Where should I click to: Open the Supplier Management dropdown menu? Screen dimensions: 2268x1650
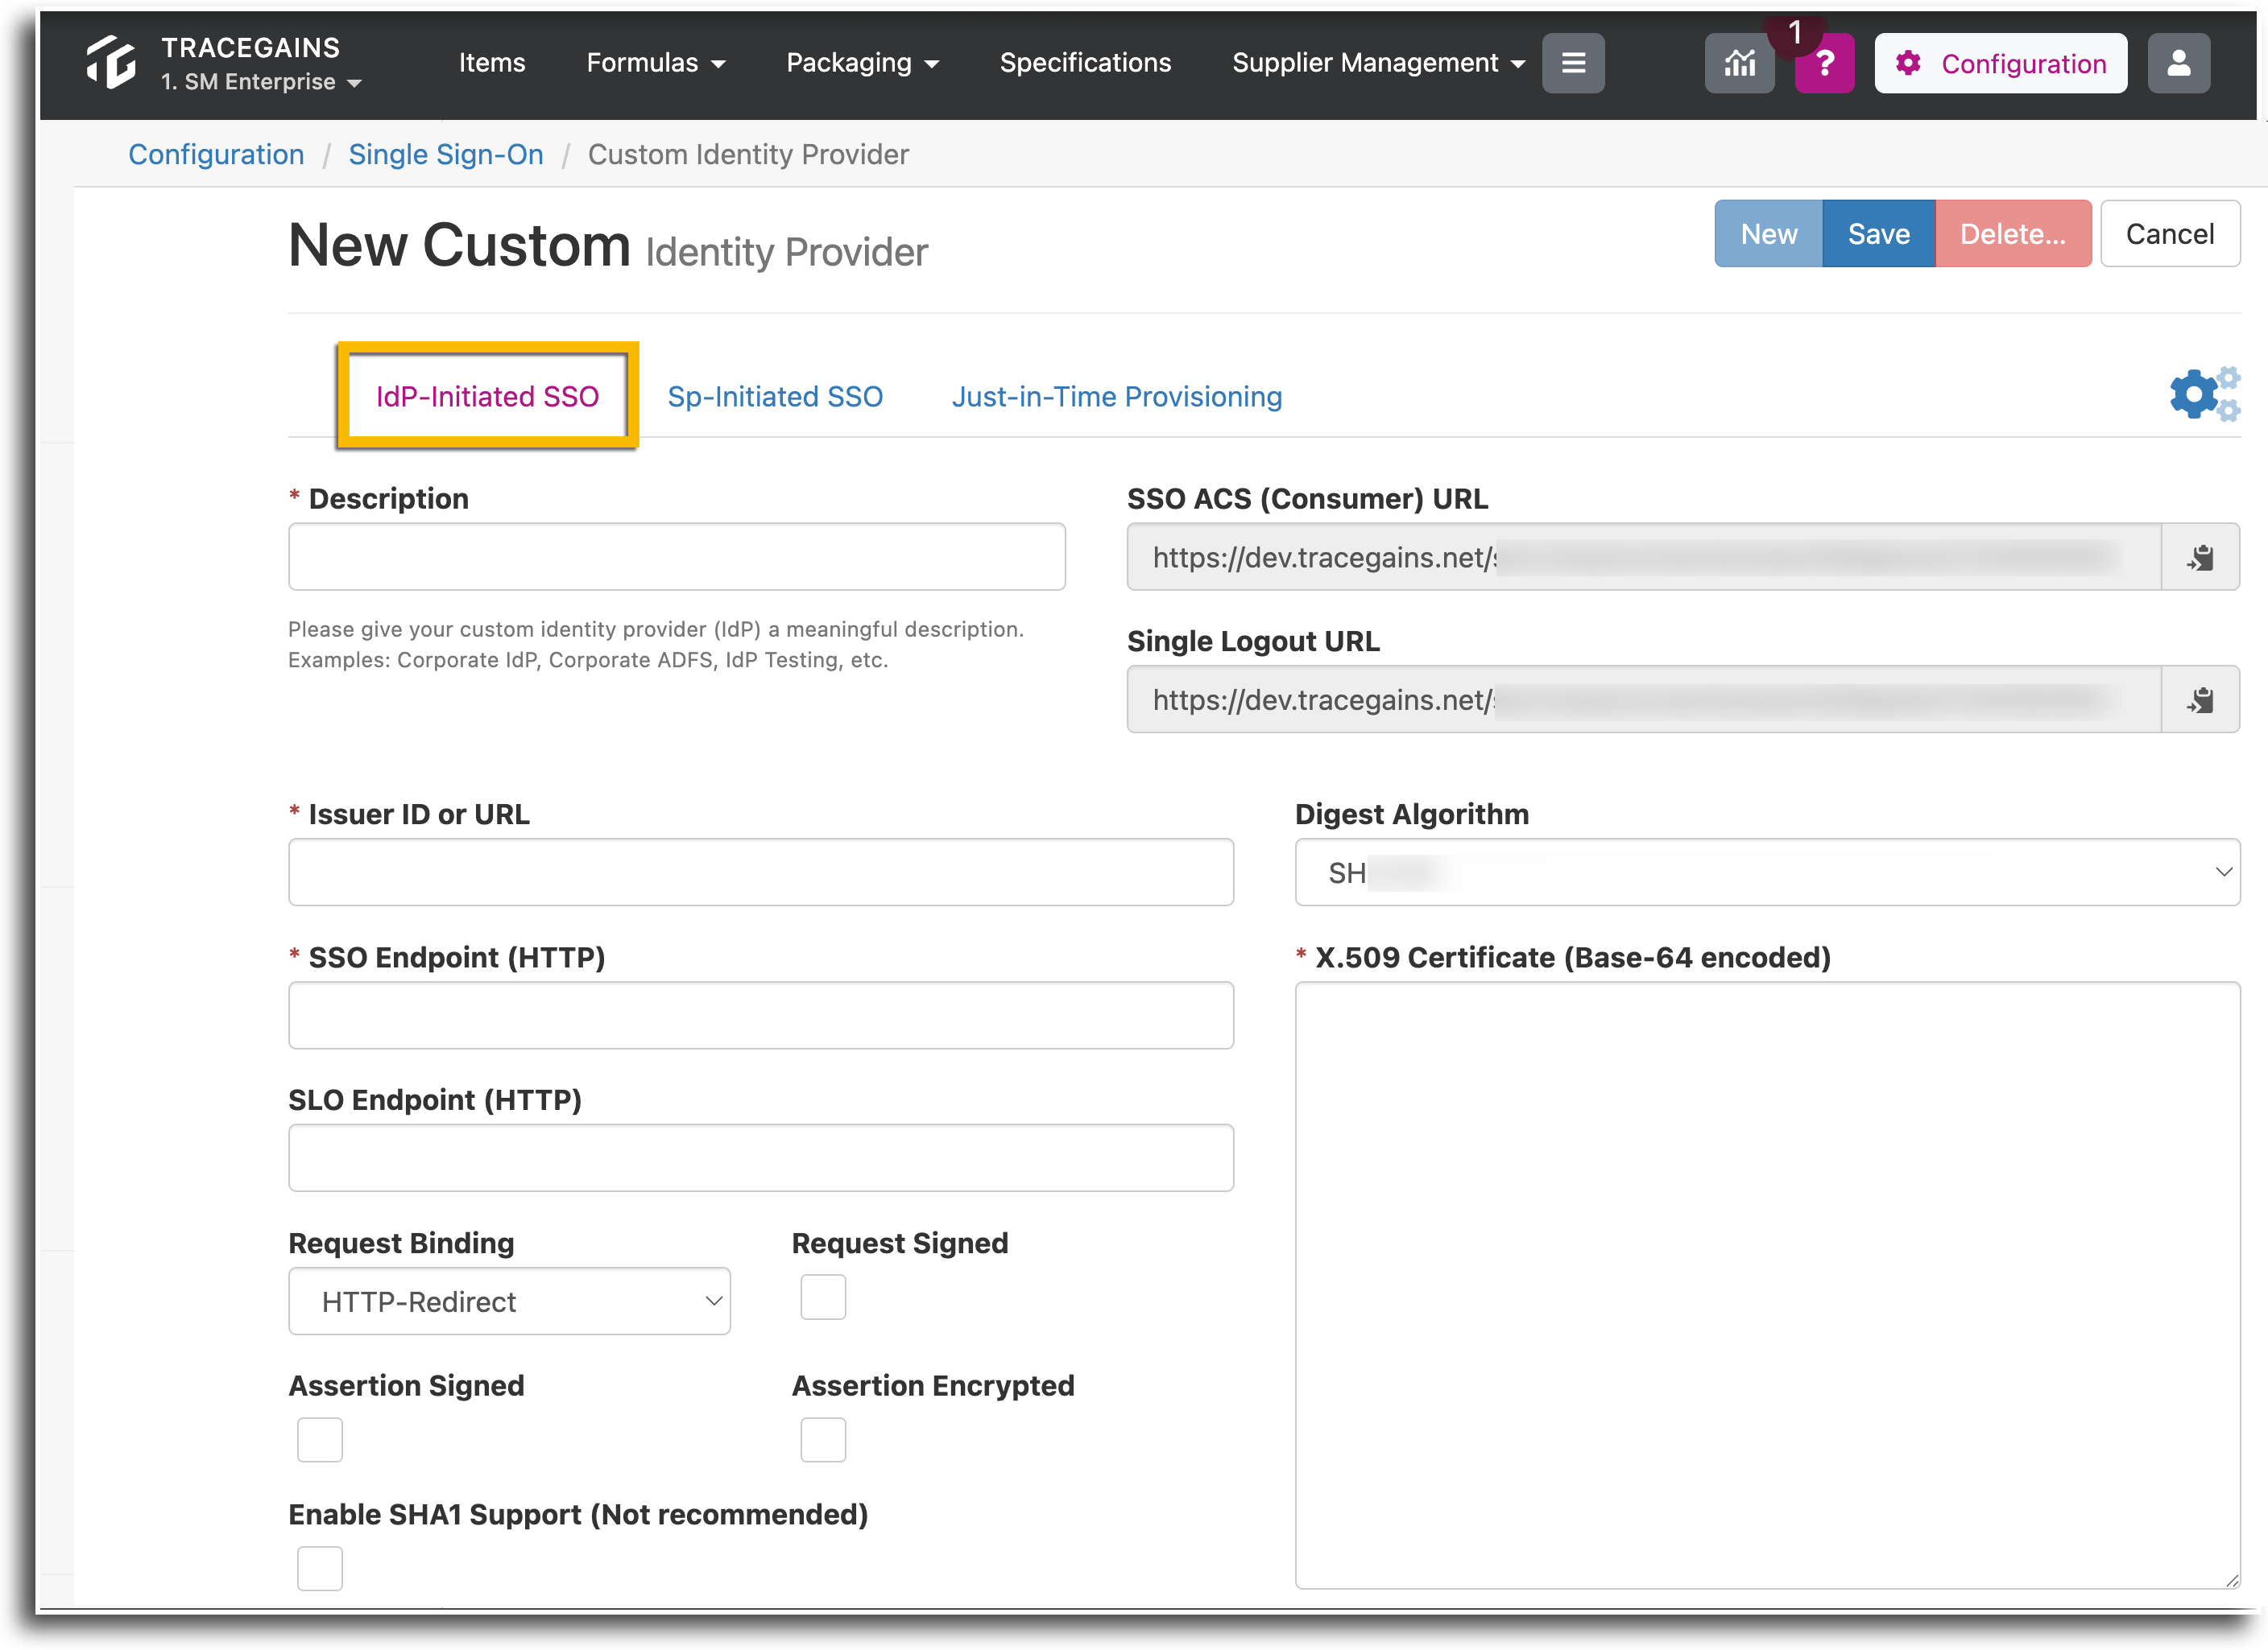[x=1378, y=63]
